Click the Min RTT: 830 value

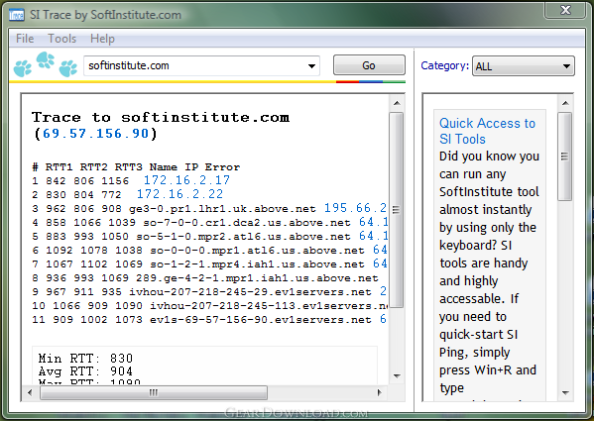tap(85, 359)
